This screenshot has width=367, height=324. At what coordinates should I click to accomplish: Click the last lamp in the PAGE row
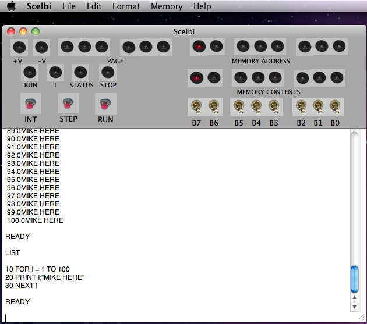[163, 47]
